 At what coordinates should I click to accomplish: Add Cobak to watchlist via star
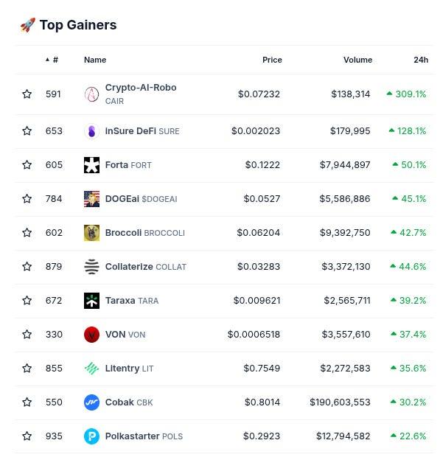27,402
